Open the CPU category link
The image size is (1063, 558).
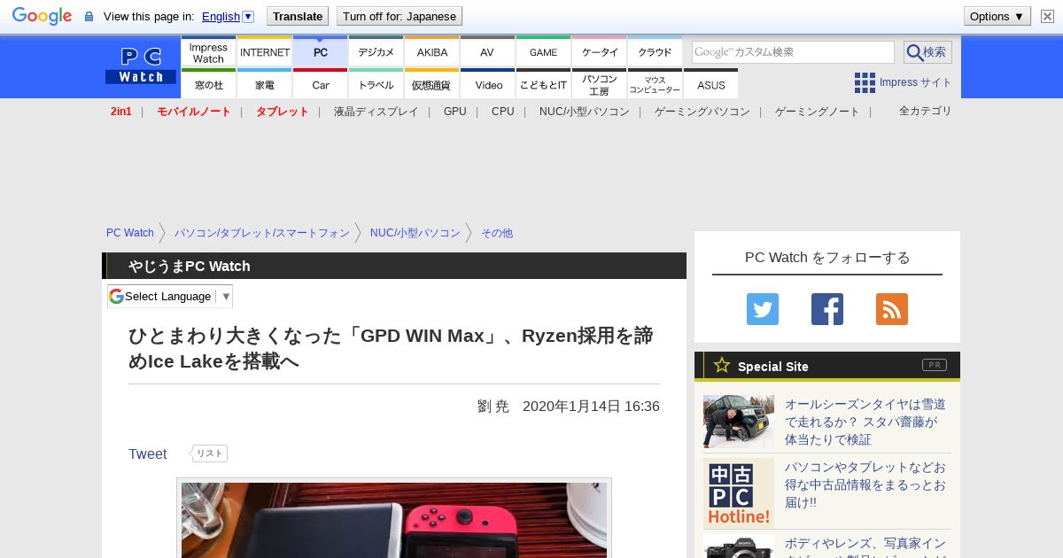point(503,112)
